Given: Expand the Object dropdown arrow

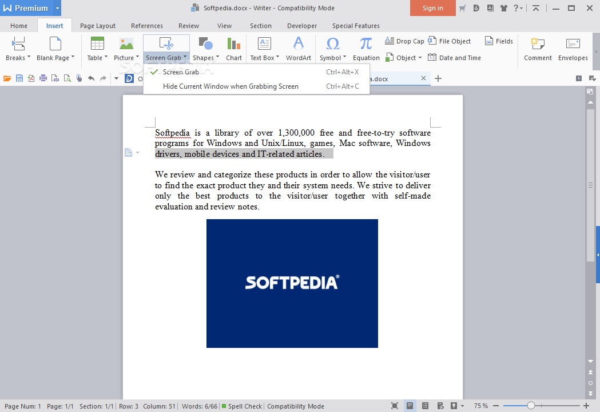Looking at the screenshot, I should point(420,58).
